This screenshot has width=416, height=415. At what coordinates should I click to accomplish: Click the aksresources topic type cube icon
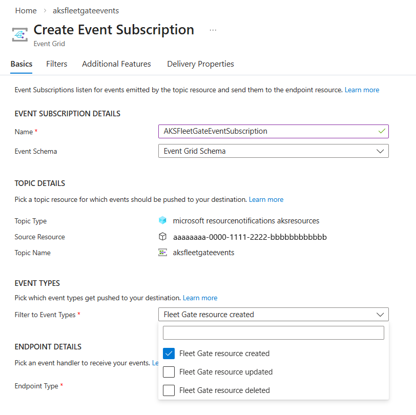tap(163, 221)
